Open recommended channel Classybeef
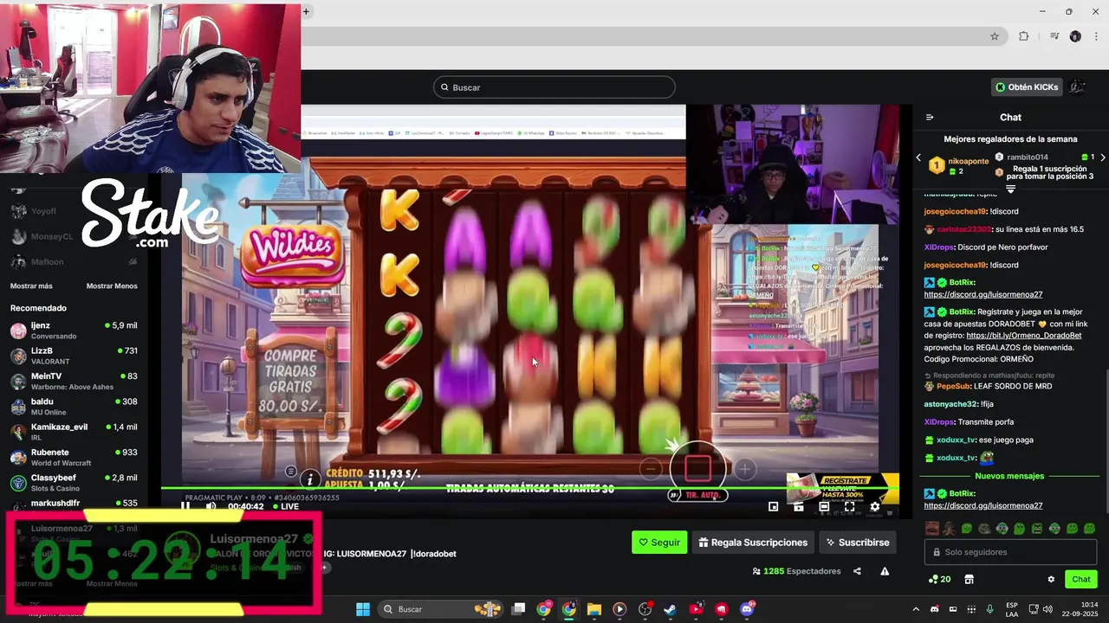 74,483
